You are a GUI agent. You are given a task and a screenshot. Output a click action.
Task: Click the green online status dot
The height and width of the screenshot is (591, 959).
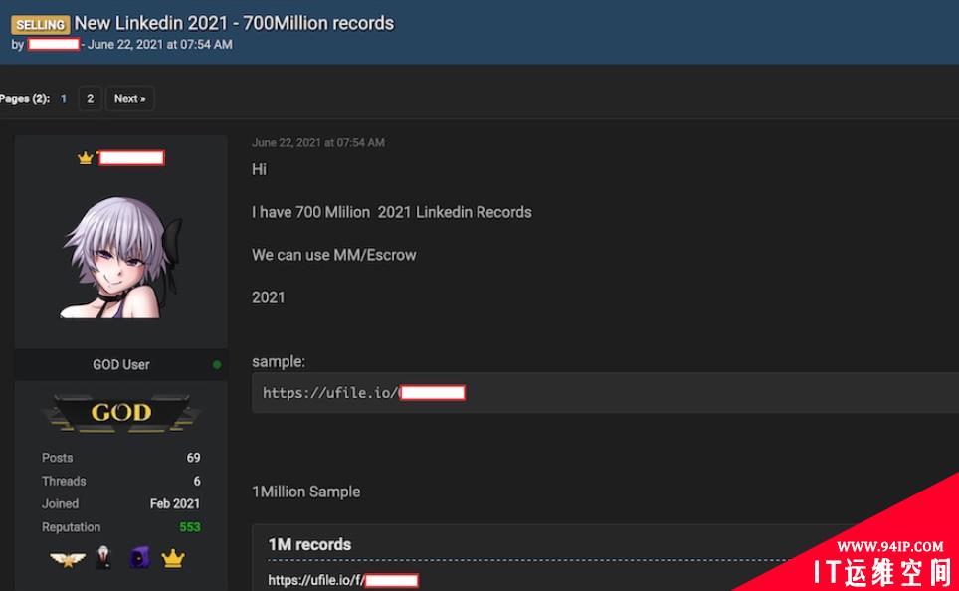click(x=217, y=364)
